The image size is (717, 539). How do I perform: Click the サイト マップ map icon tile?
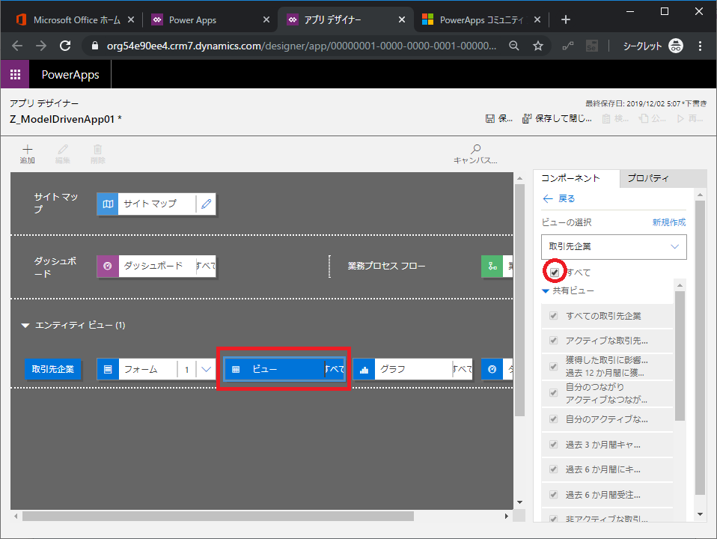[x=108, y=204]
